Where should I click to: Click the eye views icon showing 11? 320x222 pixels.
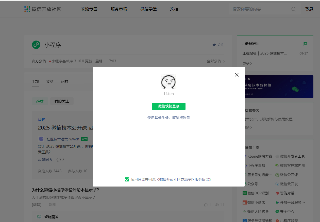(x=217, y=205)
